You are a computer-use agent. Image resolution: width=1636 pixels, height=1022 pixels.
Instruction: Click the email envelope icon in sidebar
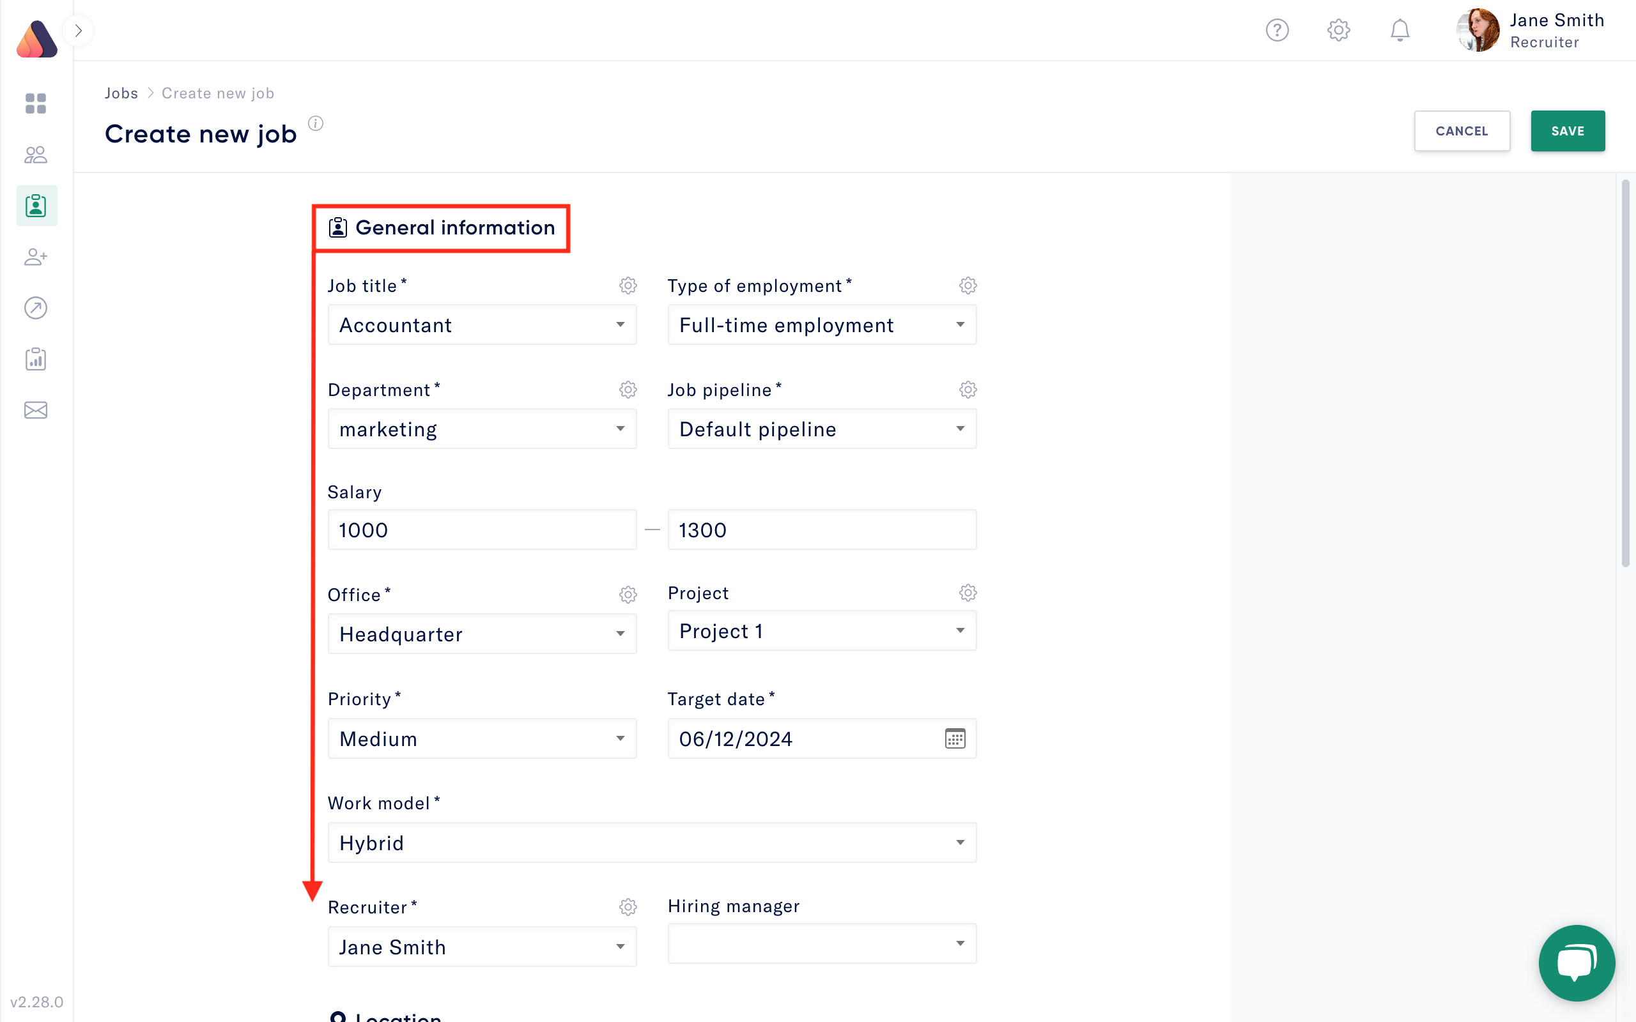tap(35, 409)
